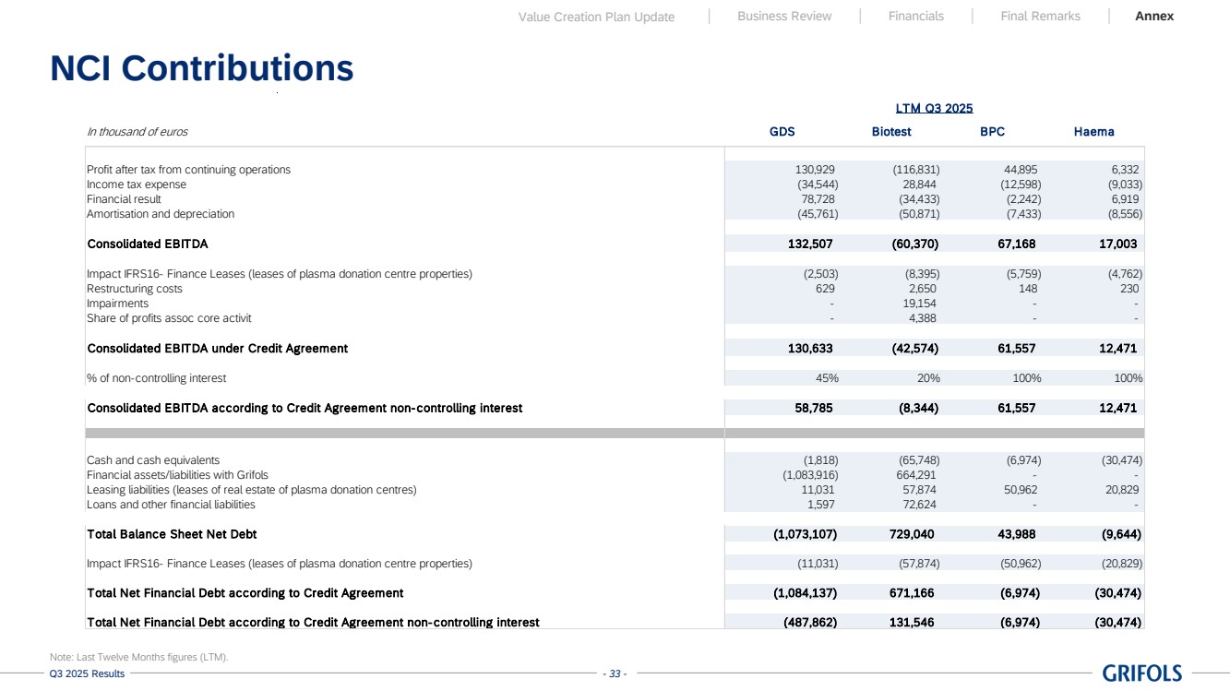The image size is (1230, 691).
Task: Open the Value Creation Plan Update section
Action: click(x=596, y=17)
